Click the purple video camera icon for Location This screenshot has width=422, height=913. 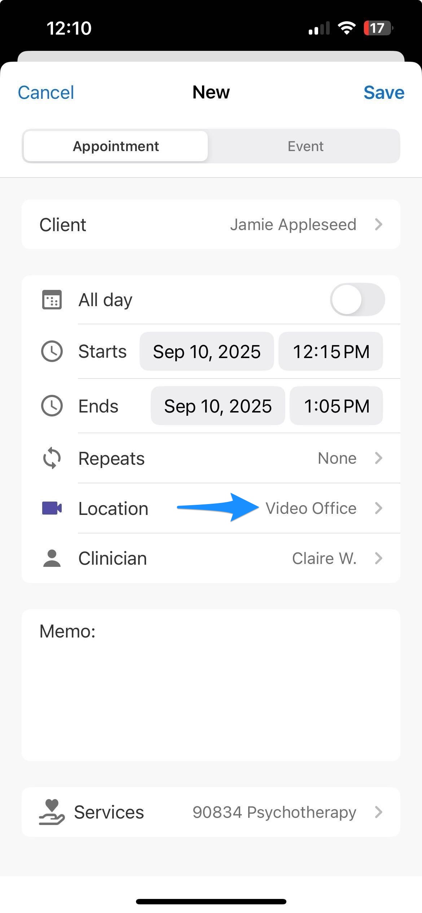pos(52,508)
